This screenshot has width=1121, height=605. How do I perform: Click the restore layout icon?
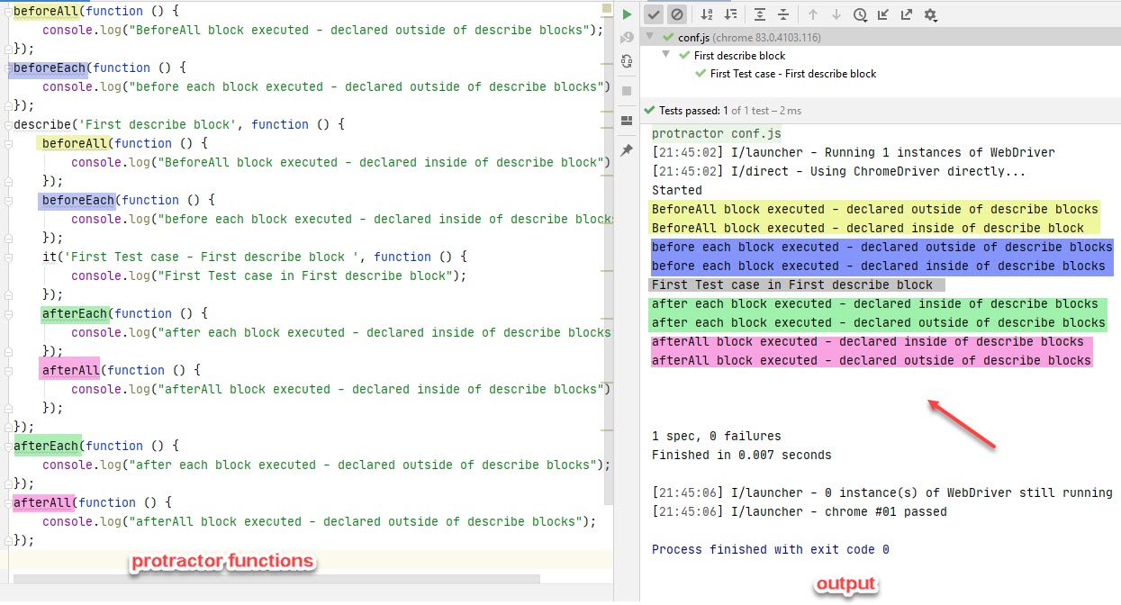click(627, 121)
